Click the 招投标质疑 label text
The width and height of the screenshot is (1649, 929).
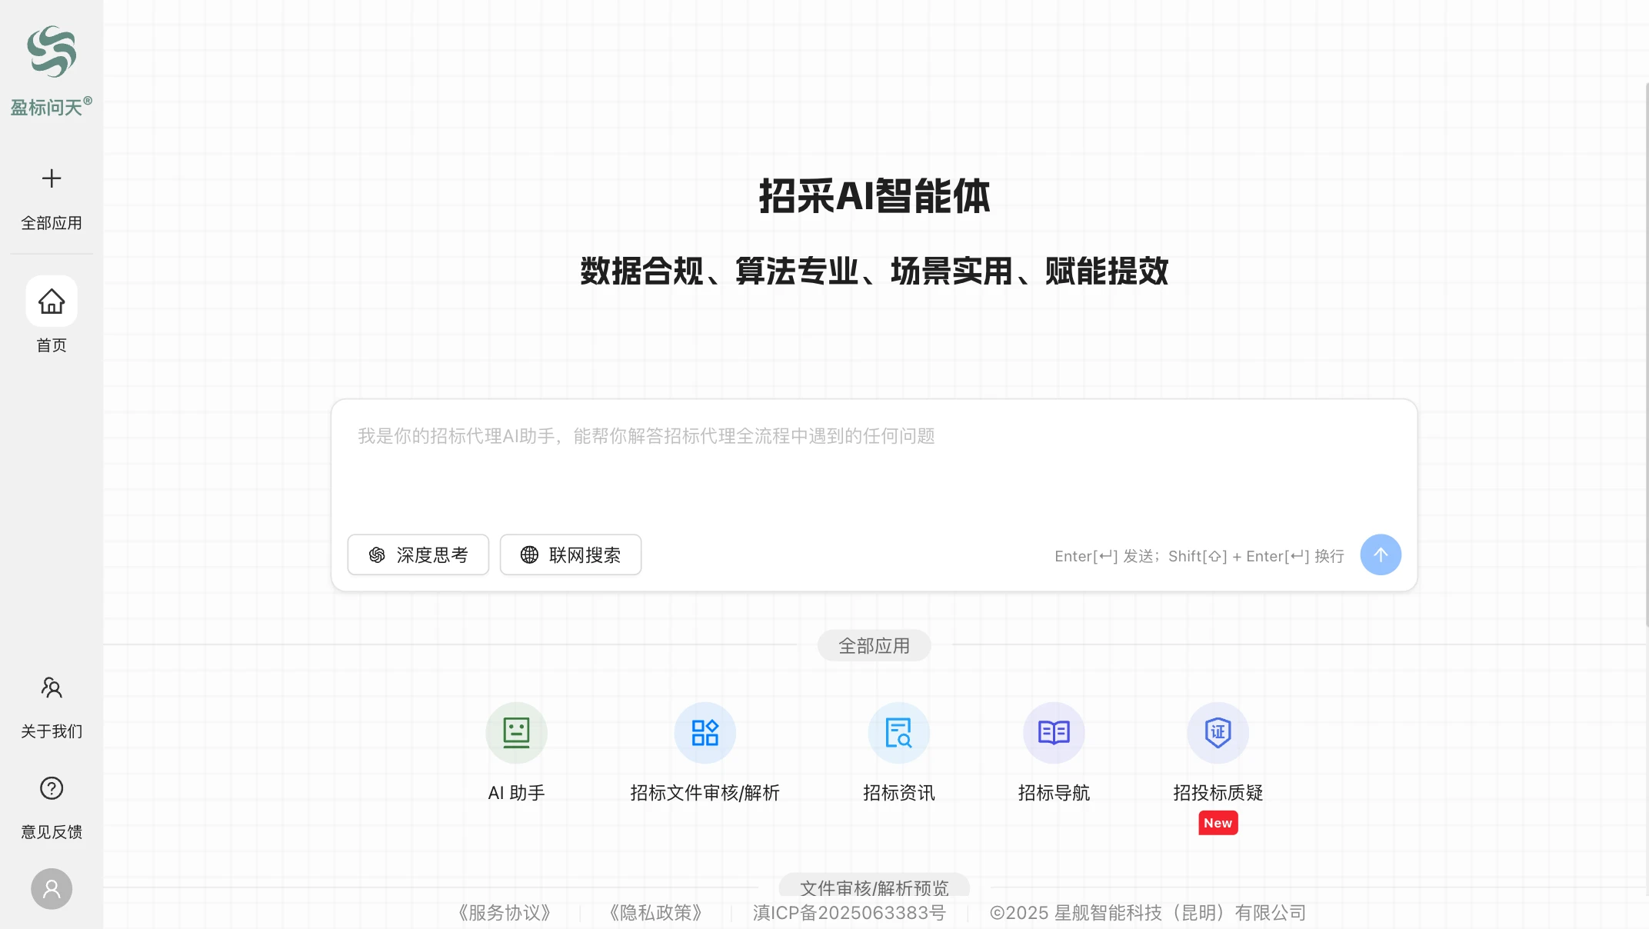(1218, 793)
